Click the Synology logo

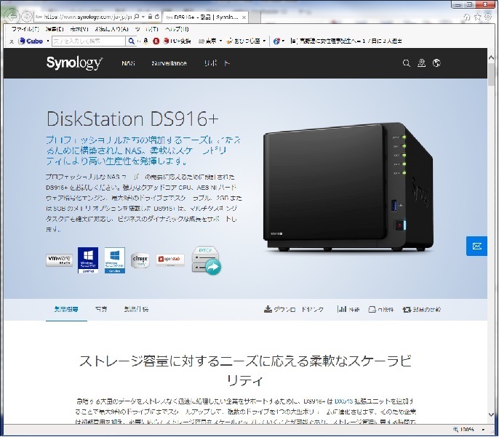(x=74, y=63)
